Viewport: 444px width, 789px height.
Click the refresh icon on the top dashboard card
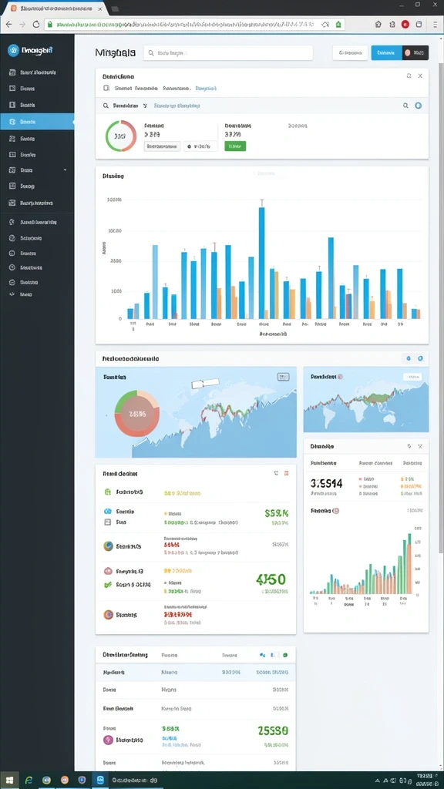[409, 76]
